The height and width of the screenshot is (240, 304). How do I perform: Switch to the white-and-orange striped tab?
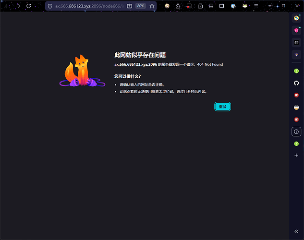[x=296, y=108]
